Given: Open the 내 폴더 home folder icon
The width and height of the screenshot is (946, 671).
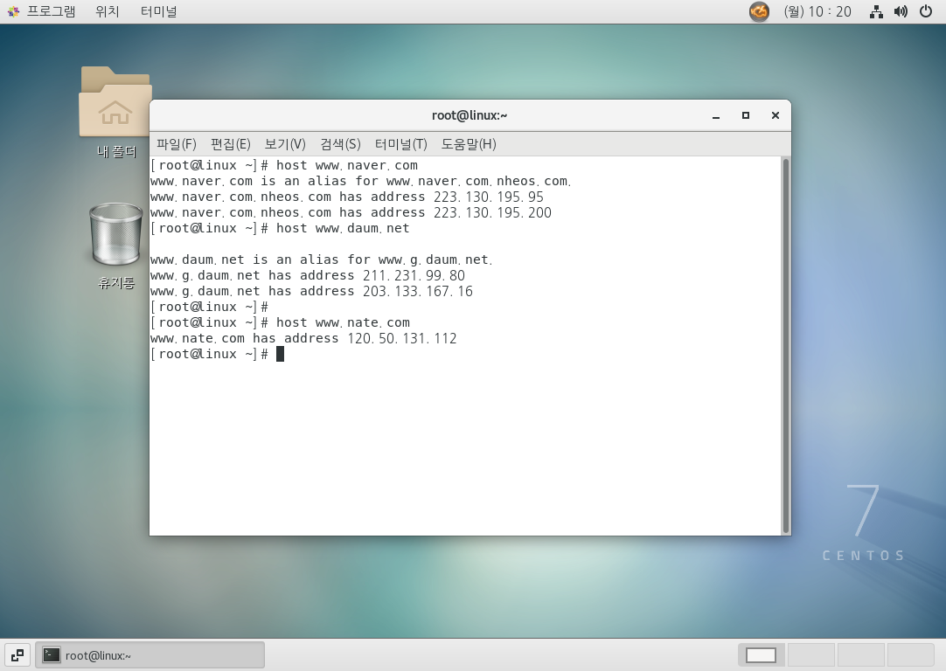Looking at the screenshot, I should [115, 102].
